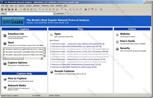Click the Zoom normal size icon

click(x=77, y=9)
